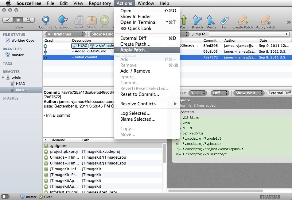Choose Create Patch... in Actions menu
Viewport: 292px width, 200px height.
tap(147, 44)
